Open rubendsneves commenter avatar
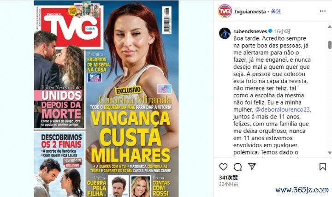 pyautogui.click(x=225, y=33)
